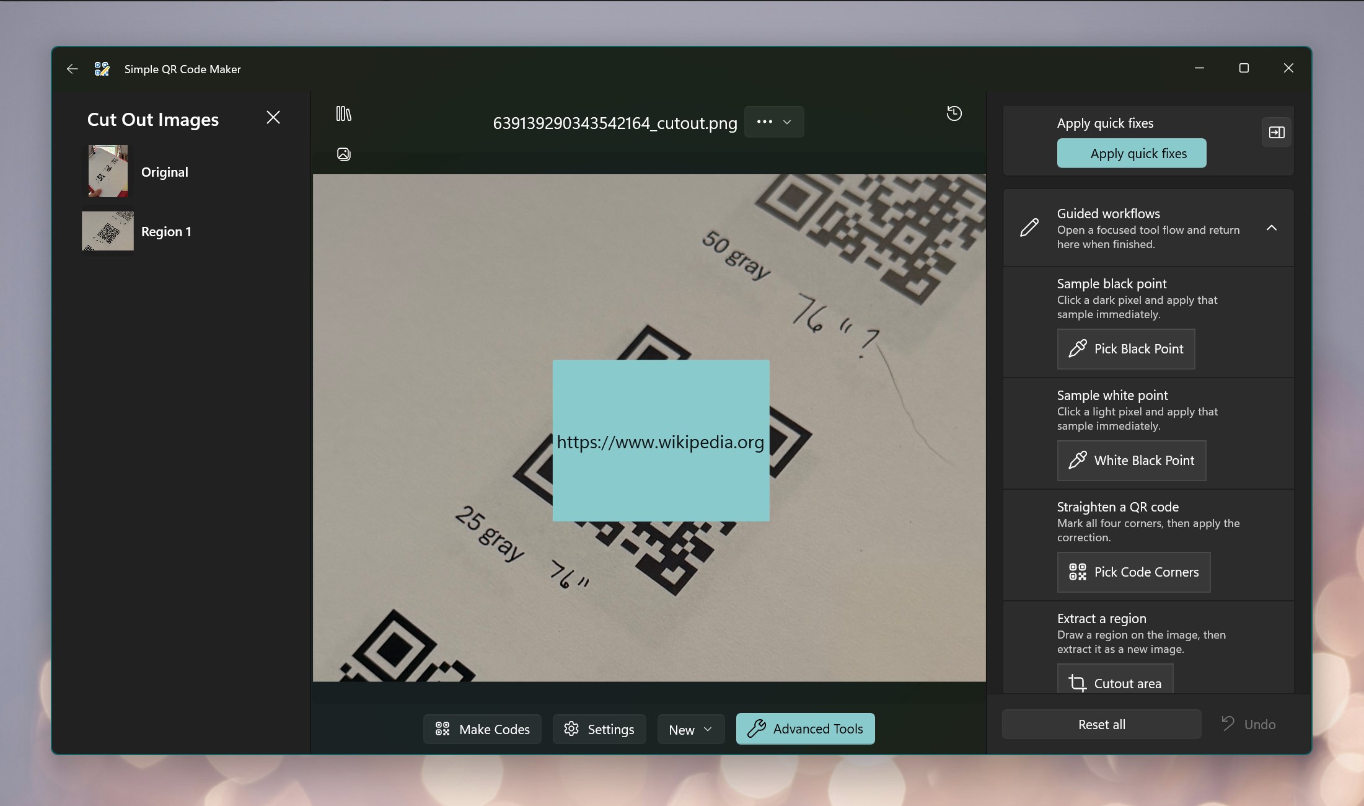Maximize the Simple QR Code Maker window
The image size is (1364, 806).
tap(1244, 68)
